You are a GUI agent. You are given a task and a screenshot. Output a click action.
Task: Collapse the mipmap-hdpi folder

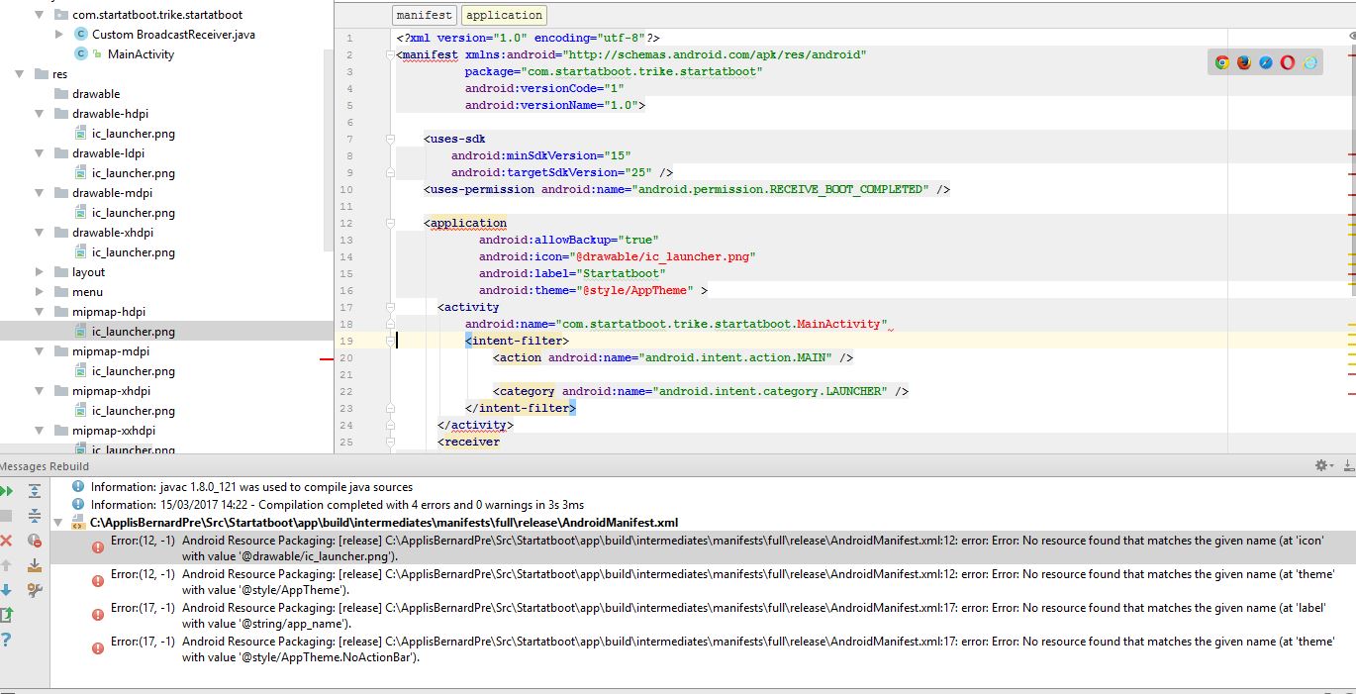point(40,312)
